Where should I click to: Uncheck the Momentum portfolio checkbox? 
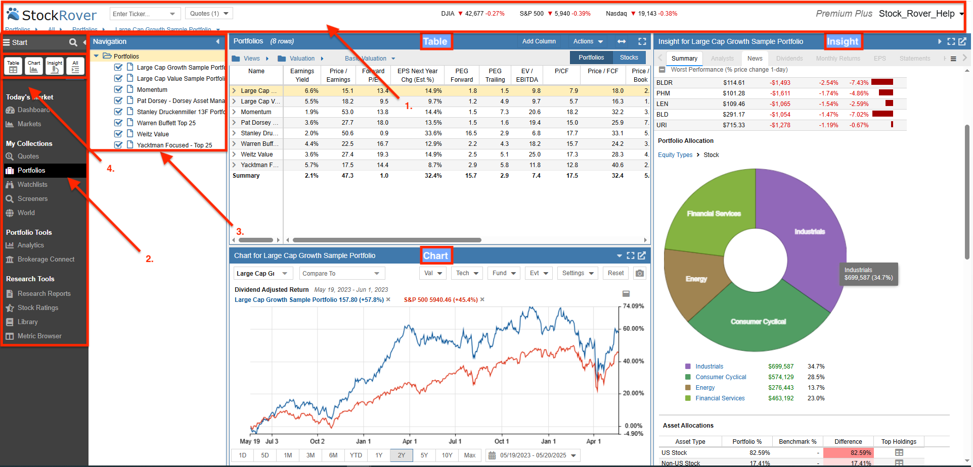[x=118, y=89]
